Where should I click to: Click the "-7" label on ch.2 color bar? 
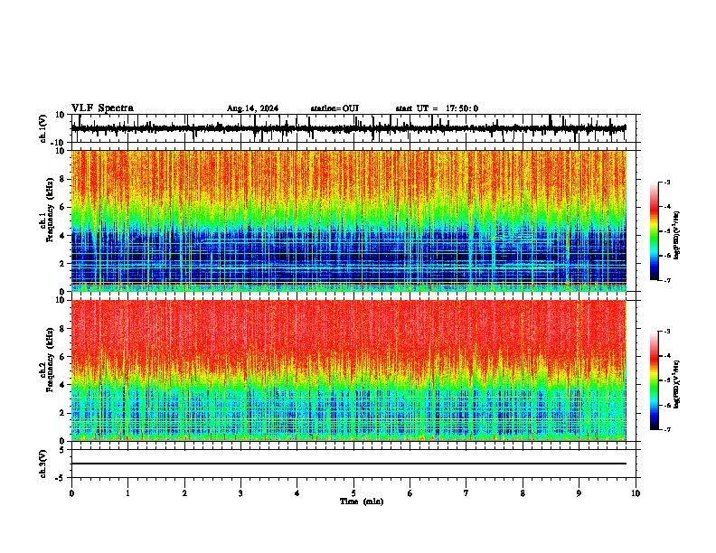tap(667, 429)
